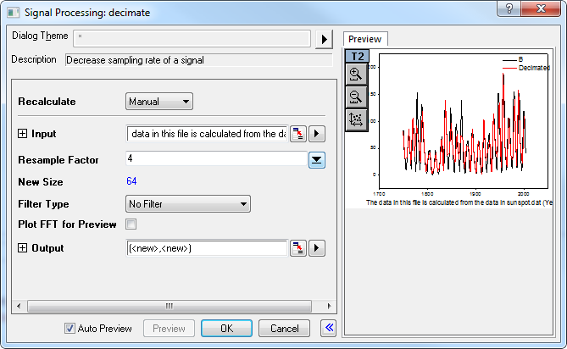Image resolution: width=567 pixels, height=349 pixels.
Task: Click the graph caption about sunspot.dat
Action: coord(459,202)
